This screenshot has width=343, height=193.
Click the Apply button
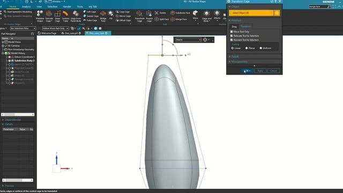(260, 71)
